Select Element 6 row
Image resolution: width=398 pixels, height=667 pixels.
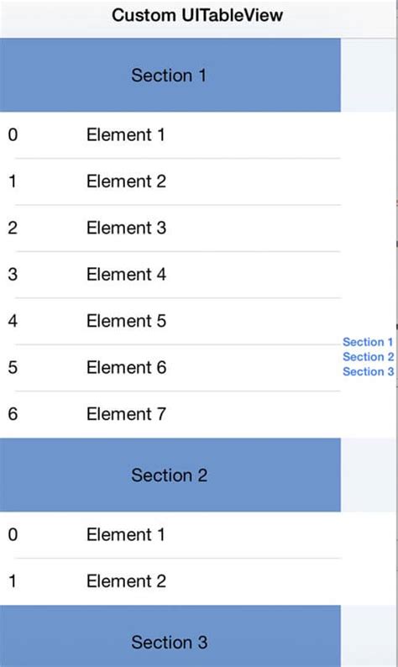coord(170,368)
